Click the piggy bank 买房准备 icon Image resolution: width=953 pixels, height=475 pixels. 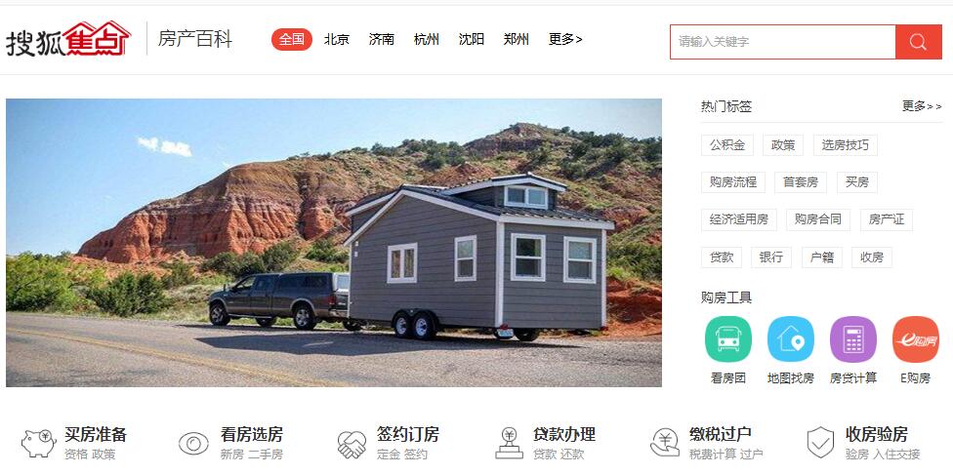[39, 444]
